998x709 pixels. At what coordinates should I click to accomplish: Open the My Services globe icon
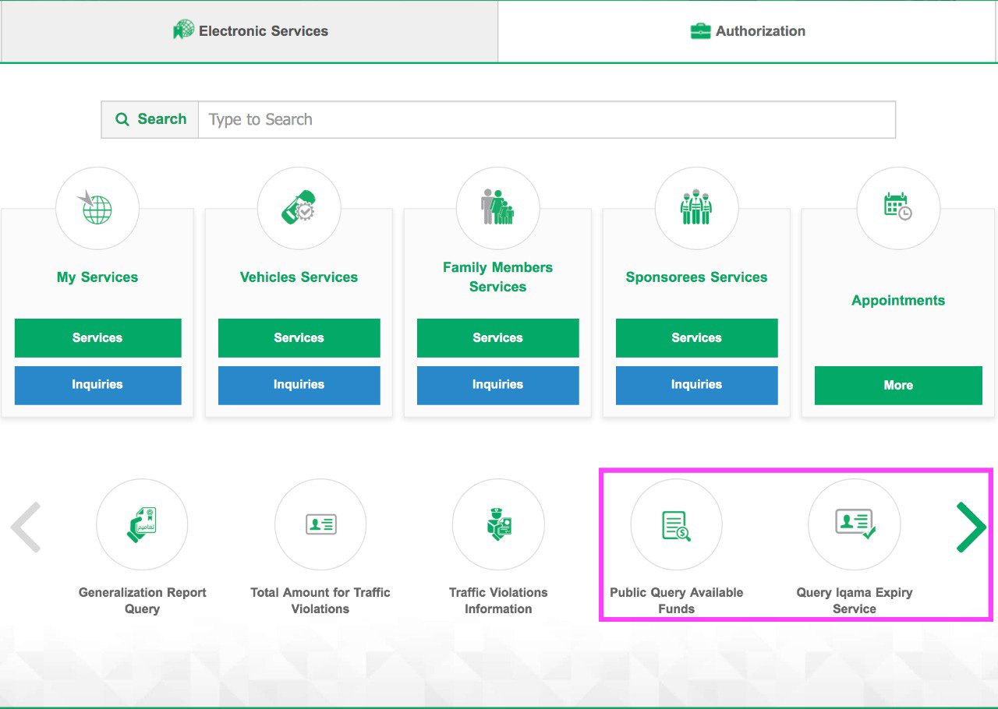[97, 208]
